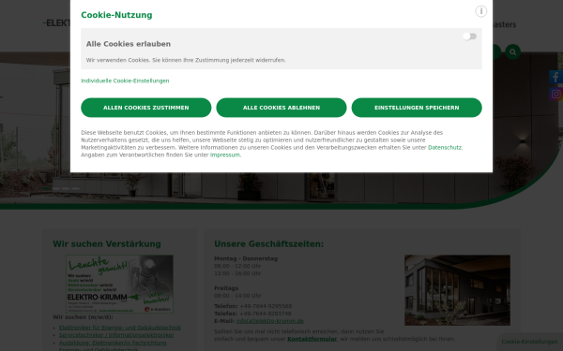Open the Facebook social icon
The height and width of the screenshot is (351, 563).
tap(555, 77)
